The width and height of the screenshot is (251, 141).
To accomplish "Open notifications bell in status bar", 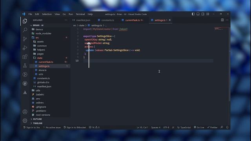I will [x=227, y=127].
